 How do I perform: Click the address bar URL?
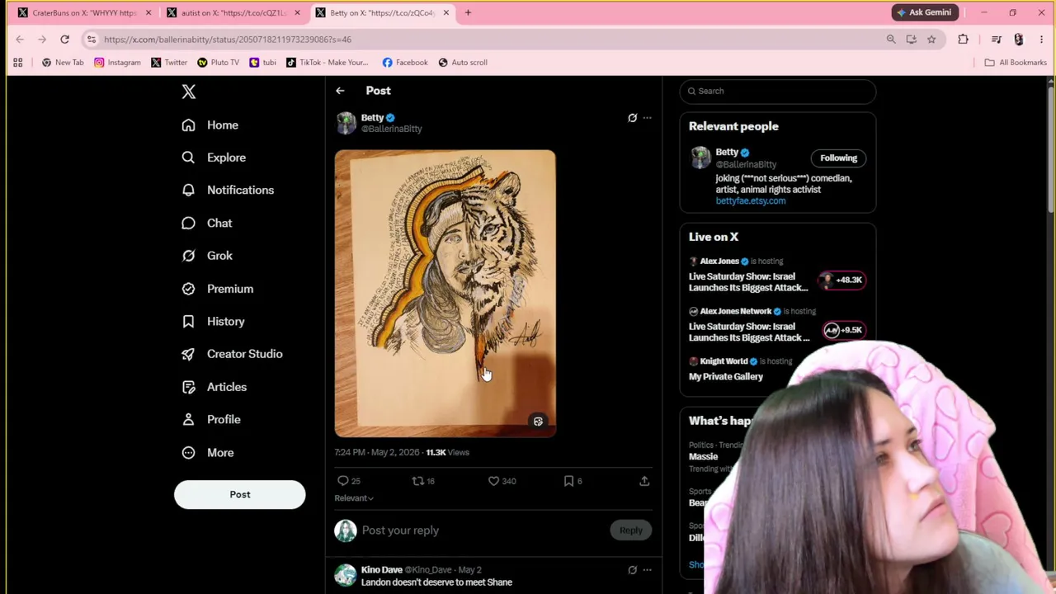pos(228,40)
